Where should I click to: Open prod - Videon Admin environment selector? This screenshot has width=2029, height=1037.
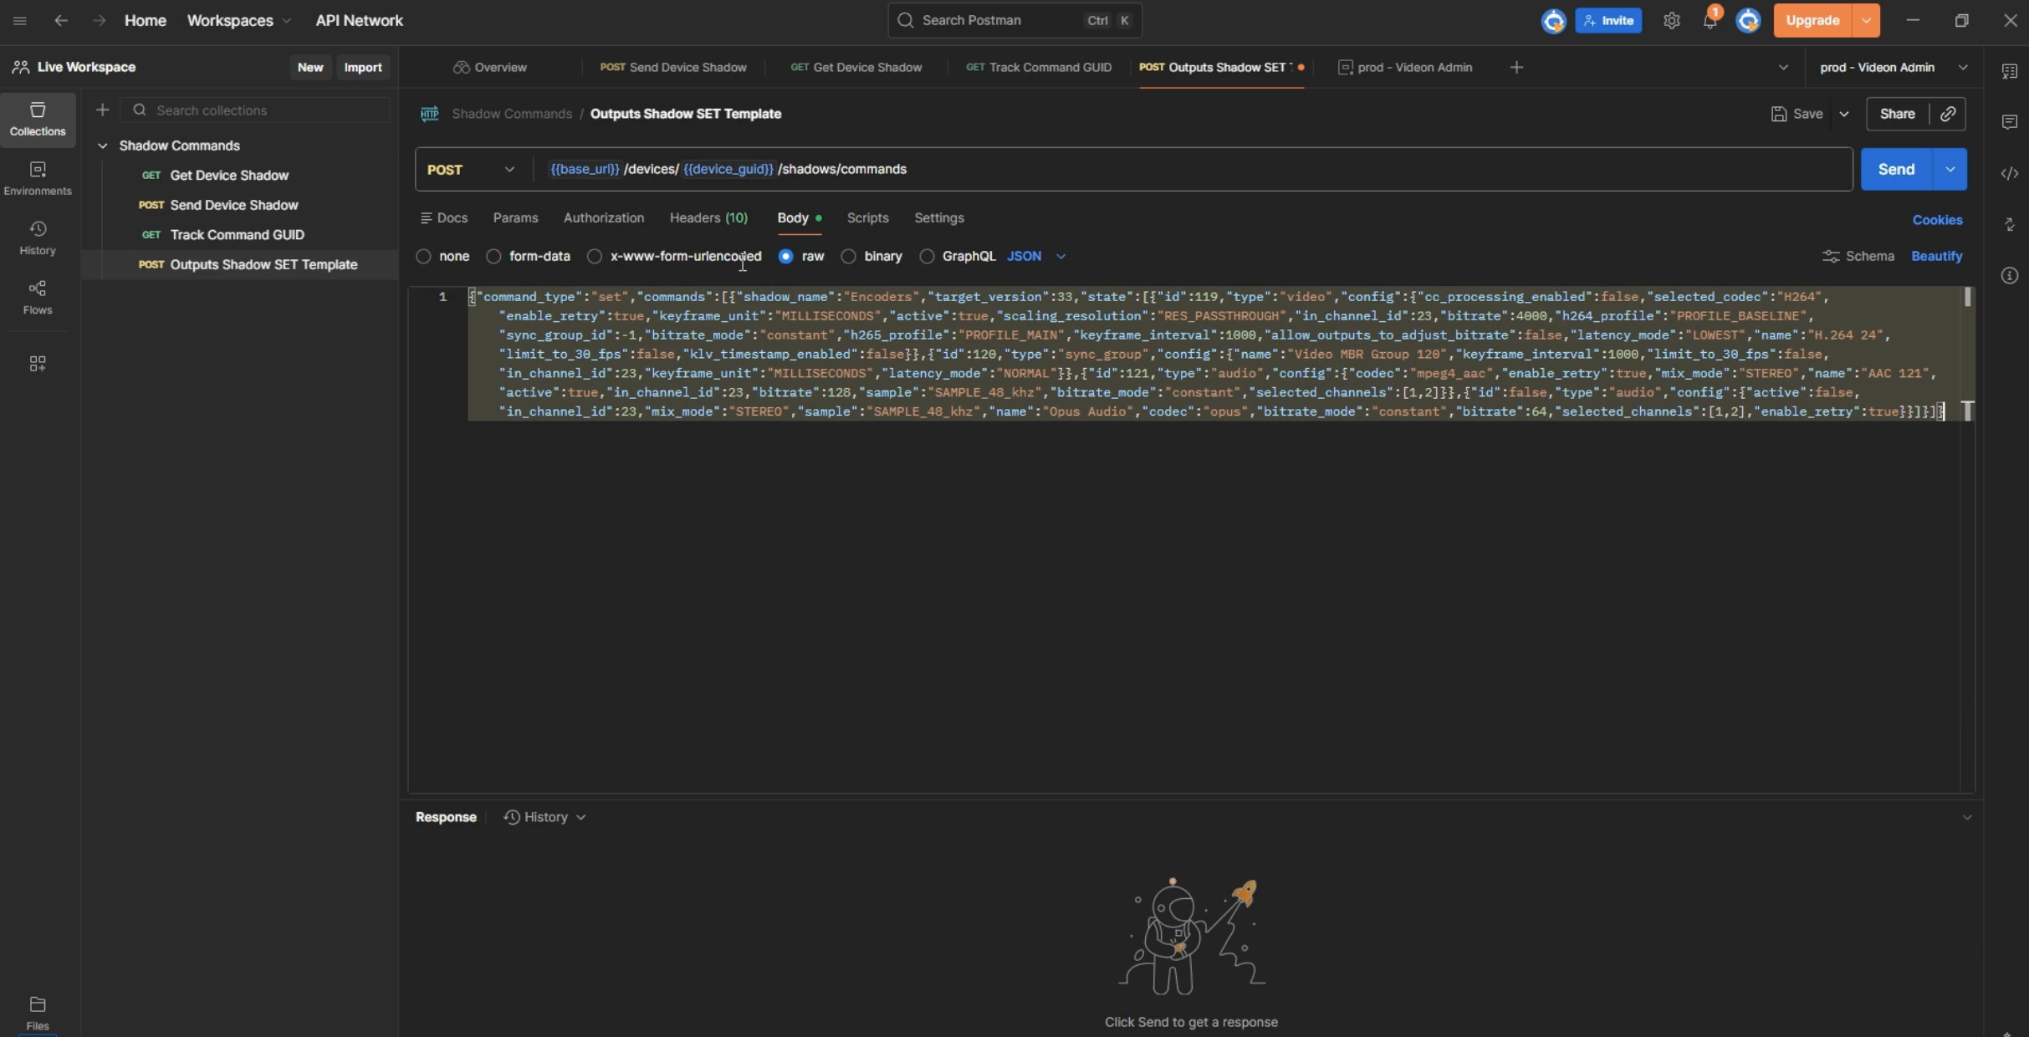[x=1894, y=67]
